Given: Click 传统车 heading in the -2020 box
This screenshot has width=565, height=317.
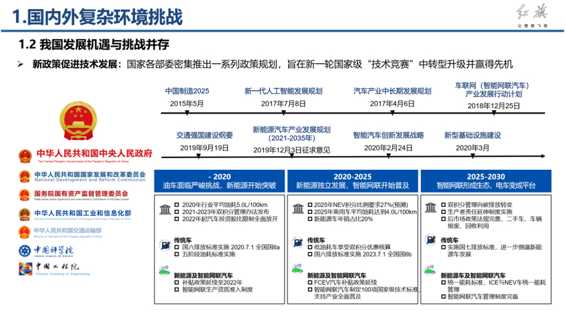Looking at the screenshot, I should pos(183,240).
